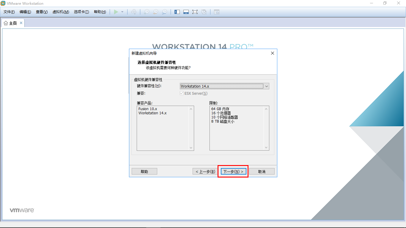Open the 选项卡(T) menu

[x=81, y=12]
